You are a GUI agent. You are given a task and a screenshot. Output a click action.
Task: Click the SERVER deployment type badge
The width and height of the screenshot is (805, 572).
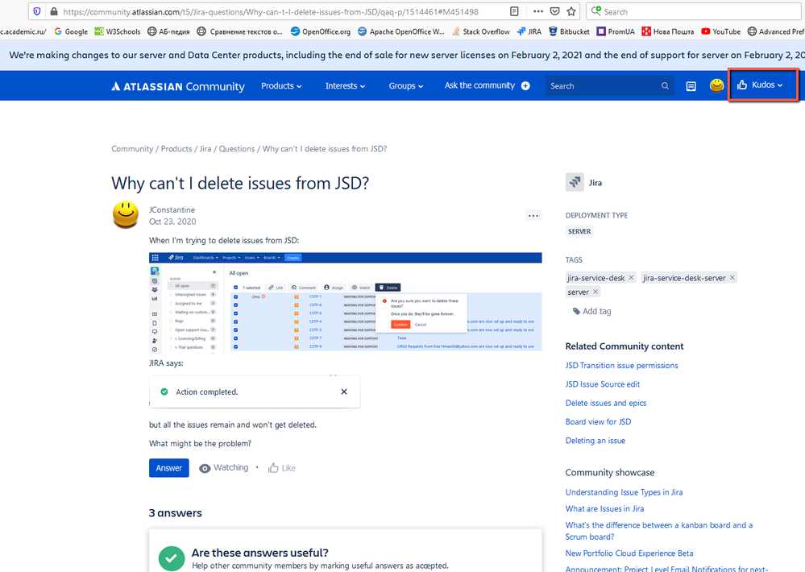pyautogui.click(x=579, y=231)
